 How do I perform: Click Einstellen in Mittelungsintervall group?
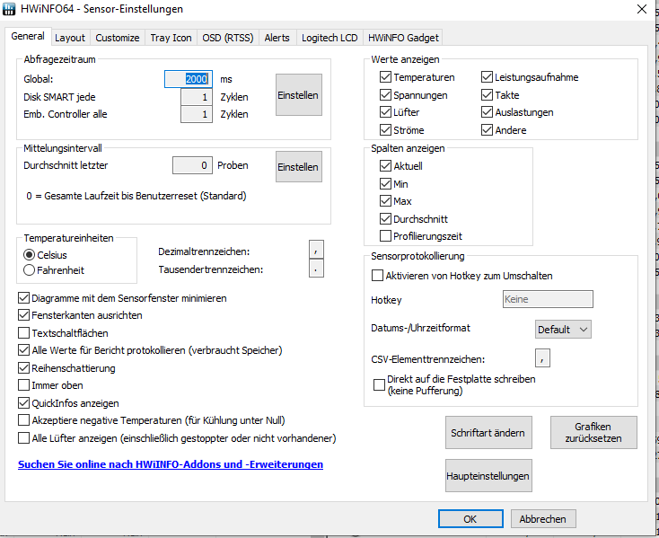coord(298,167)
